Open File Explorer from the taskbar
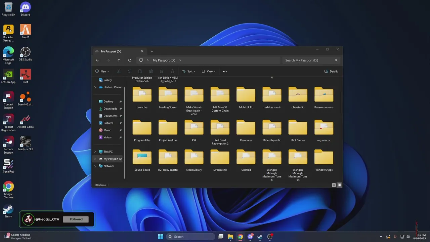 [x=230, y=237]
